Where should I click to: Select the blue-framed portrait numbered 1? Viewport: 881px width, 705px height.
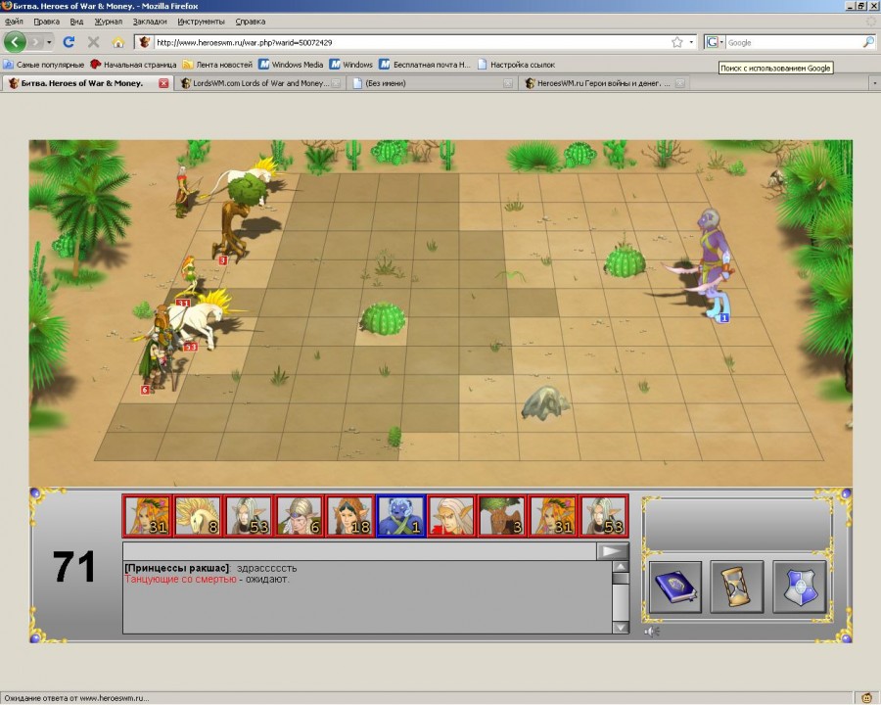click(400, 516)
